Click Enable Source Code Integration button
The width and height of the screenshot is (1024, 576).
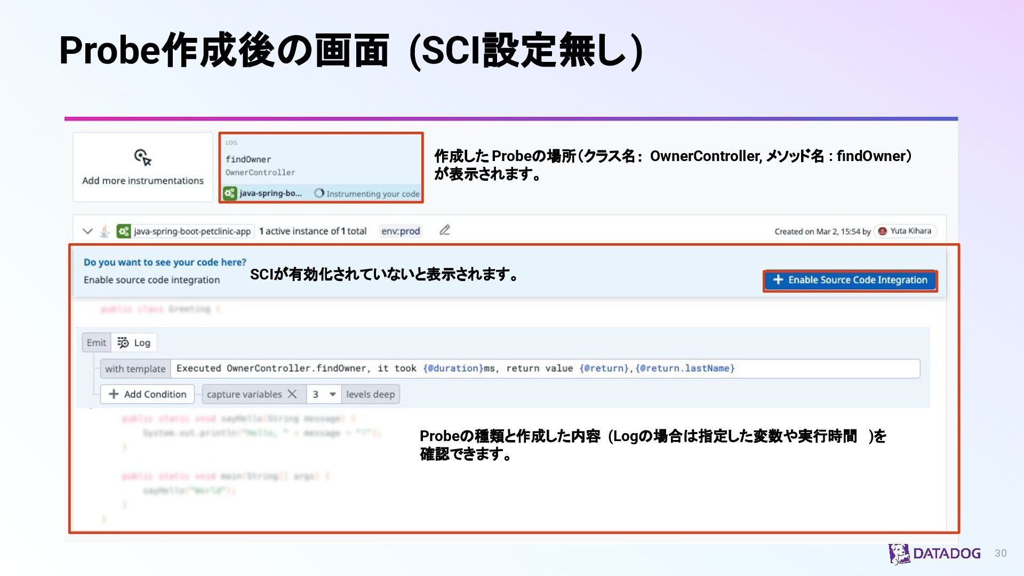click(x=850, y=280)
